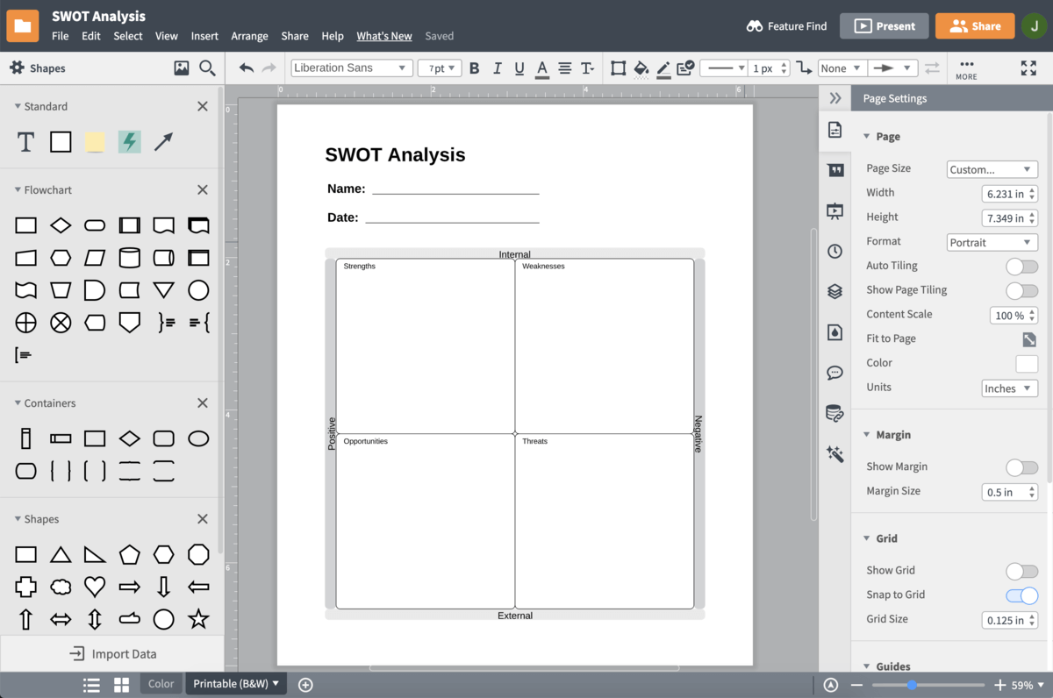Click the page Color swatch

click(x=1026, y=363)
